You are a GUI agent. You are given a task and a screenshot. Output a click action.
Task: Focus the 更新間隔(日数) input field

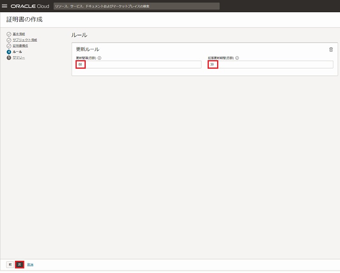point(138,65)
